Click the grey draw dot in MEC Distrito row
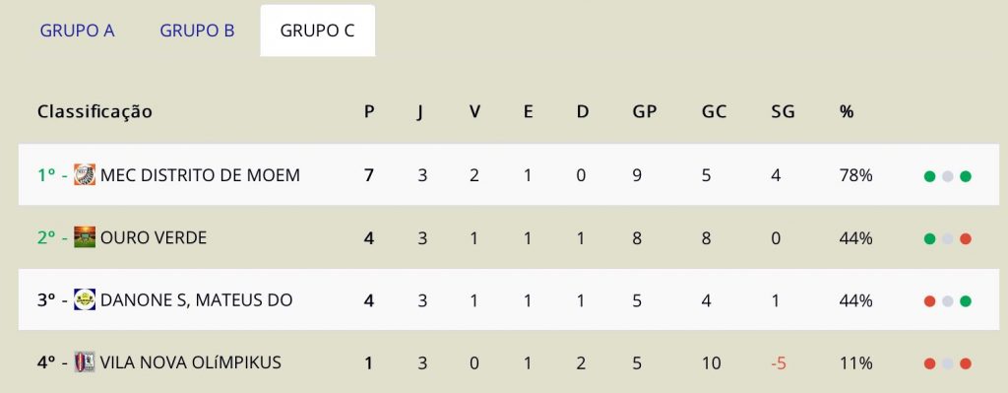 pyautogui.click(x=948, y=176)
